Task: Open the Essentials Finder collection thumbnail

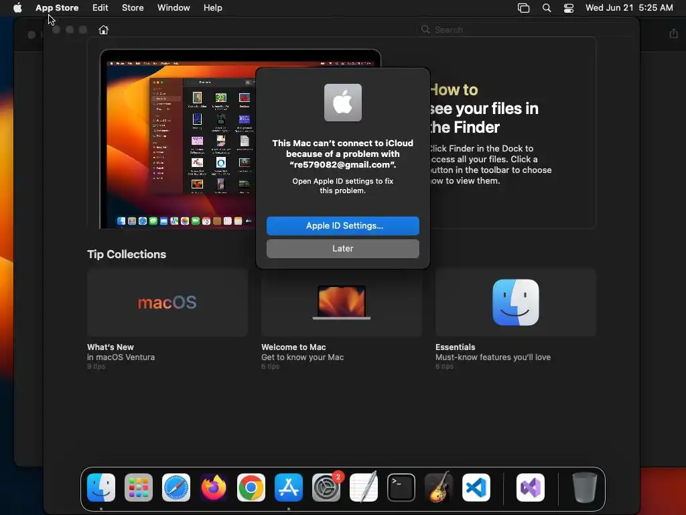Action: [515, 302]
